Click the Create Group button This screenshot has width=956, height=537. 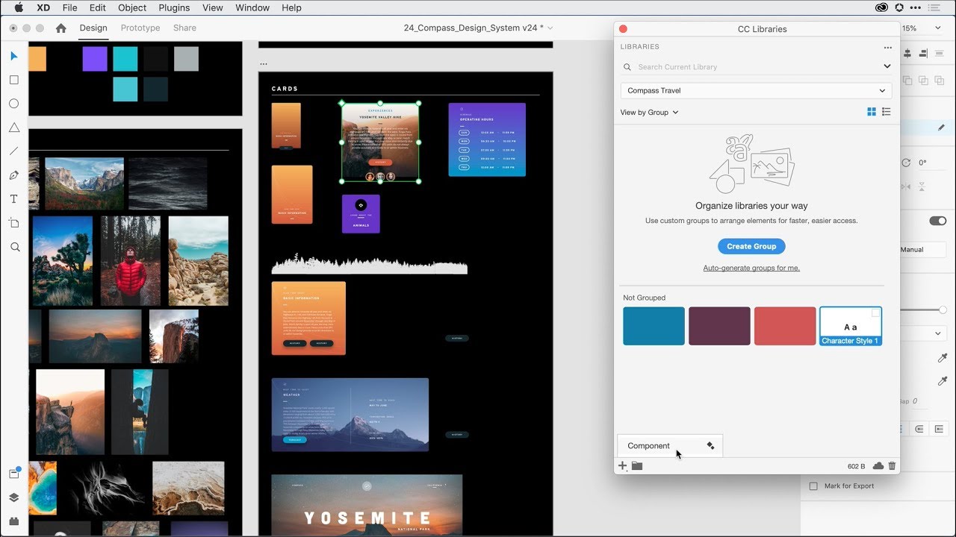751,246
